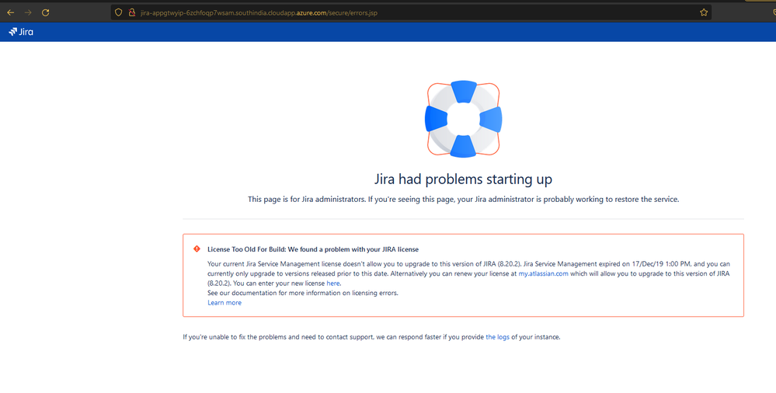Open the shield tracking protection icon
Image resolution: width=776 pixels, height=393 pixels.
[x=118, y=12]
